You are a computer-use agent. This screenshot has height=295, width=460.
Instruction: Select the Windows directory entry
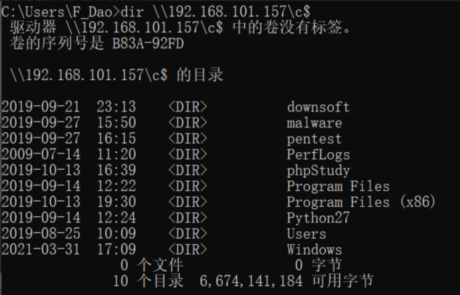tap(314, 250)
